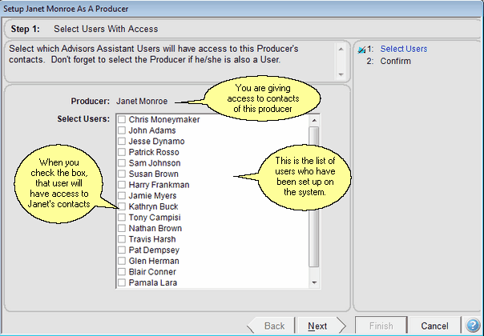Screen dimensions: 484x336
Task: Click the user list scroll up arrow
Action: click(x=314, y=120)
